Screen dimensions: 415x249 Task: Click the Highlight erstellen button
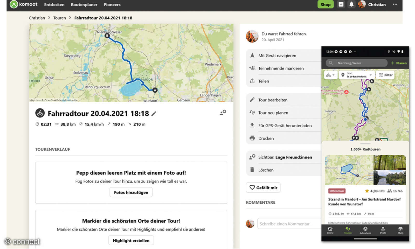[x=131, y=240]
